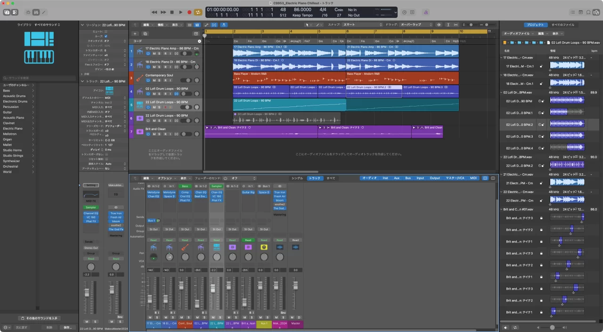Click the add track plus button

pyautogui.click(x=135, y=34)
